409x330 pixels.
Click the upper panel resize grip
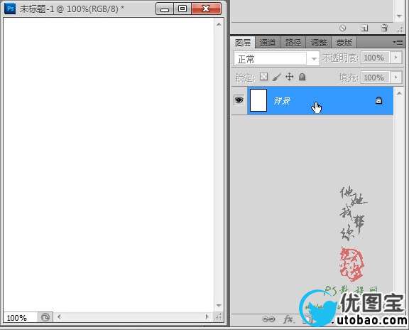(x=400, y=29)
